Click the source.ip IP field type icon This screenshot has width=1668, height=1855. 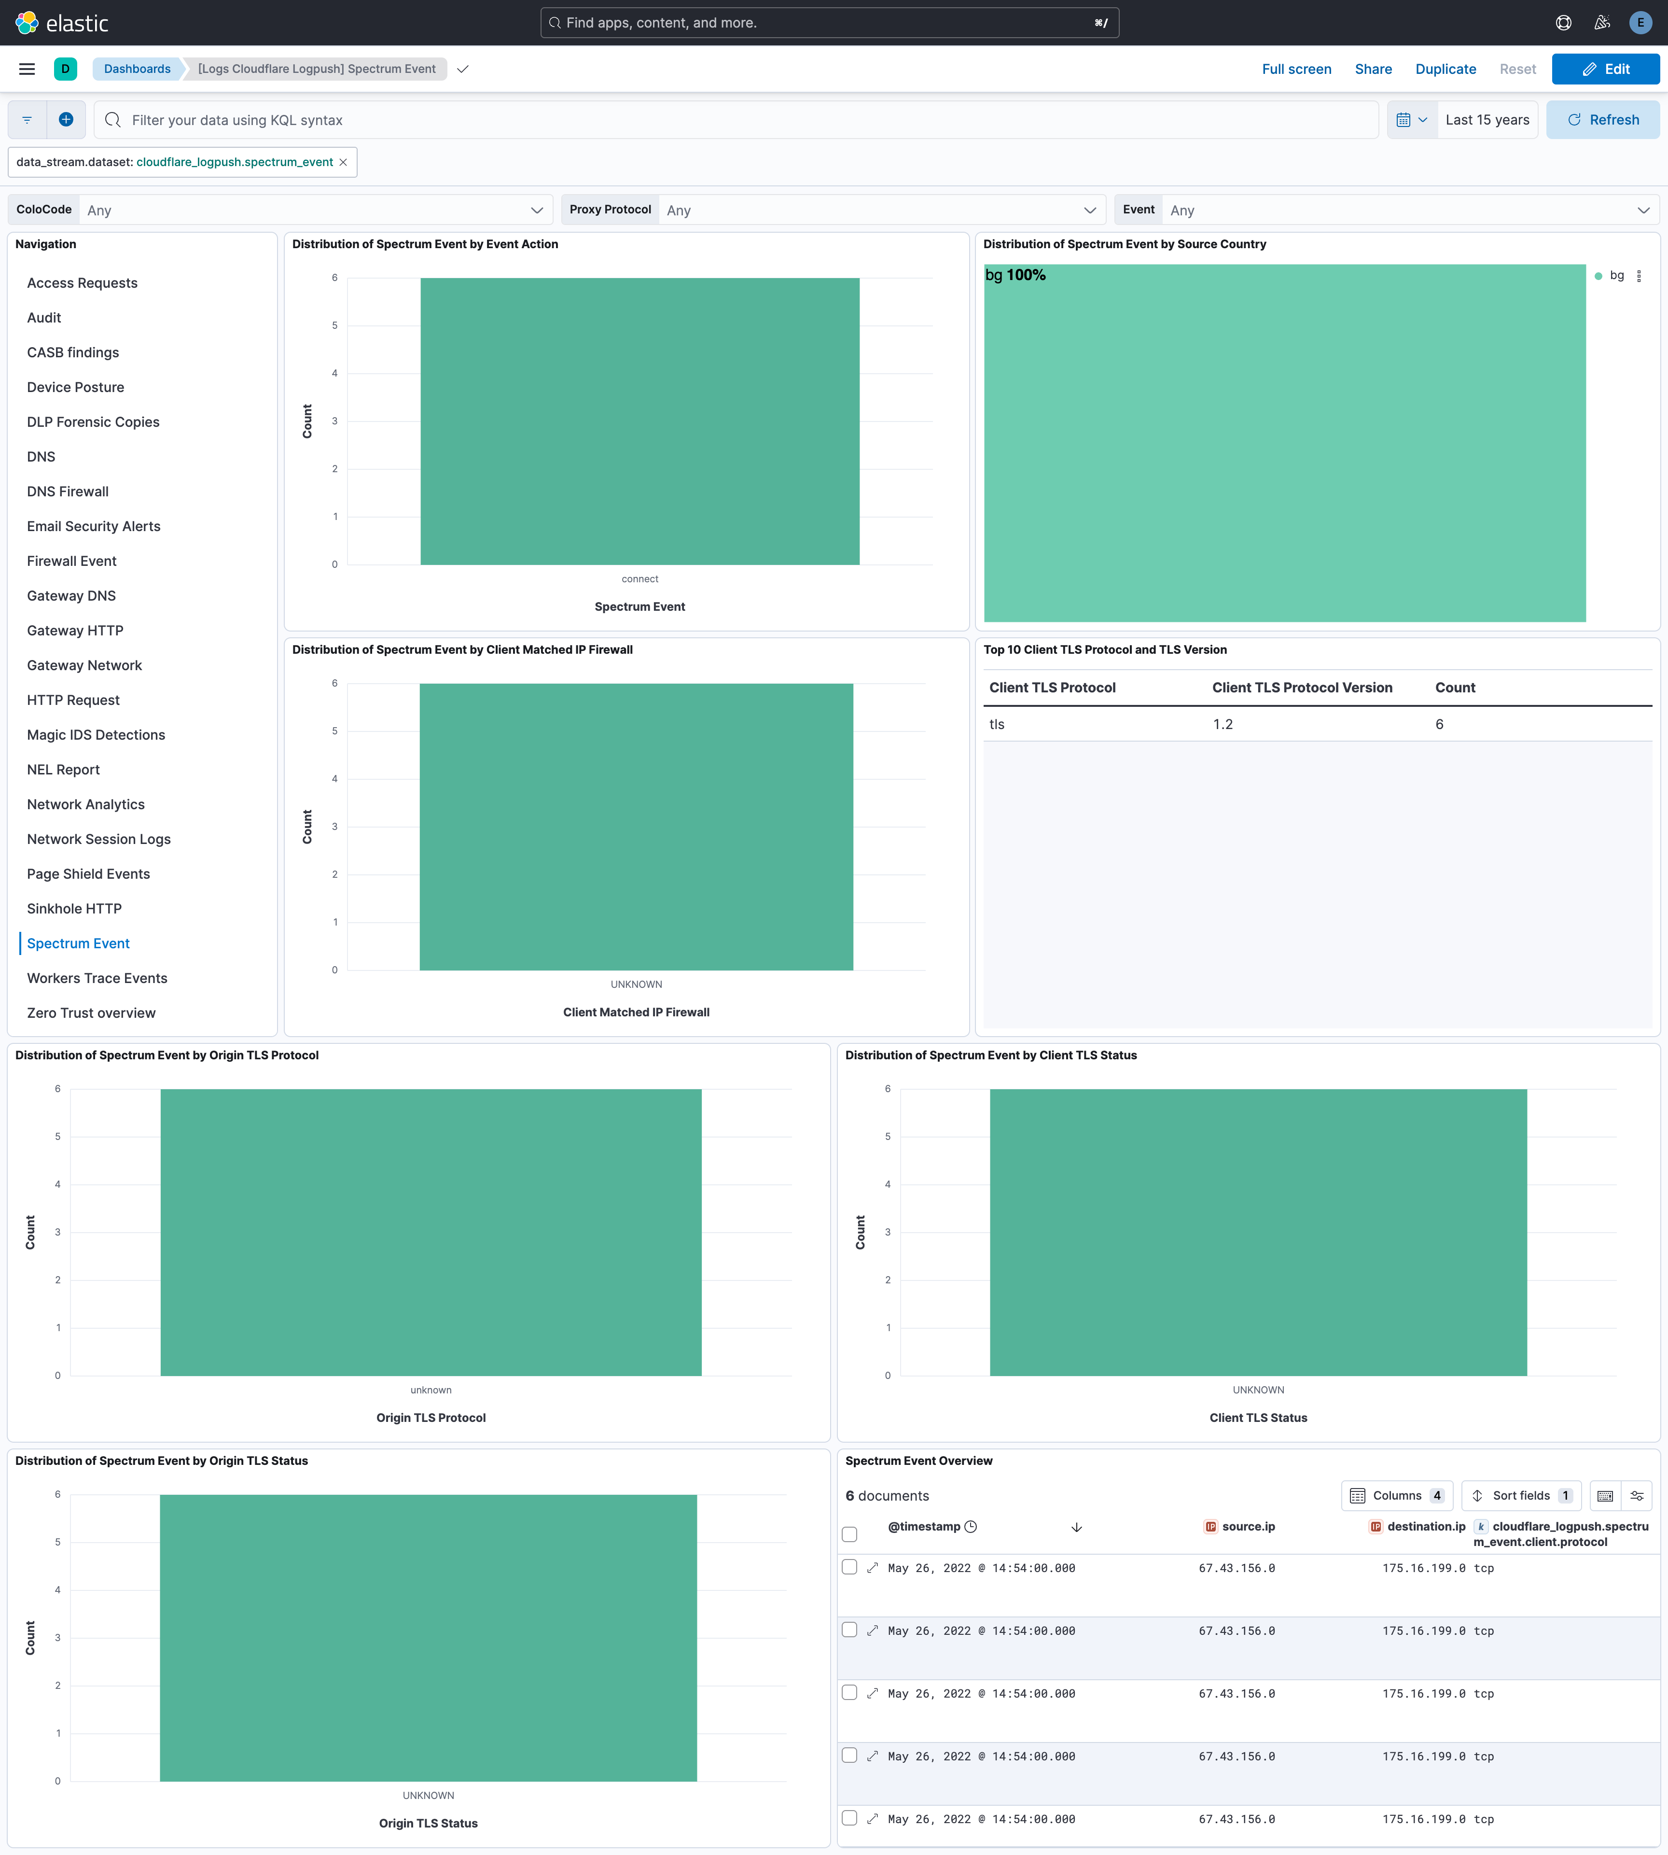tap(1210, 1527)
